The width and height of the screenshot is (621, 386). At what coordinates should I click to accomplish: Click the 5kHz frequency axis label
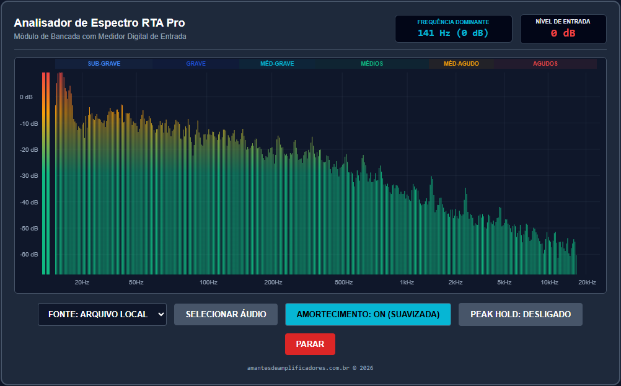coord(504,283)
